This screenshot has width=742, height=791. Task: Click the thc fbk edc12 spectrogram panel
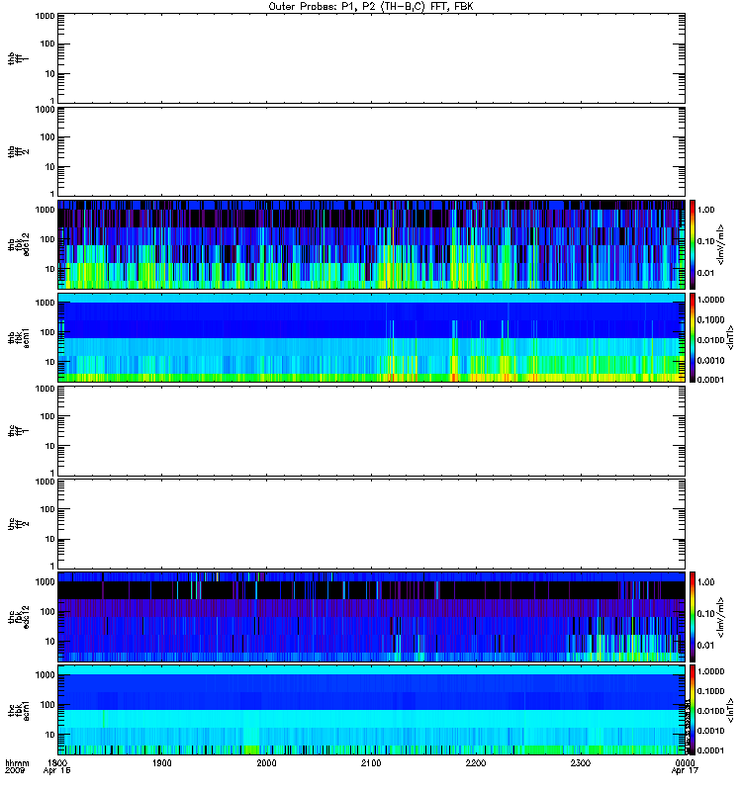pos(372,616)
